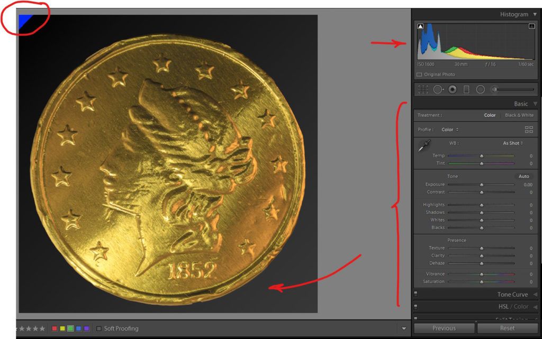The height and width of the screenshot is (339, 542).
Task: Click the Reset button
Action: pos(507,328)
